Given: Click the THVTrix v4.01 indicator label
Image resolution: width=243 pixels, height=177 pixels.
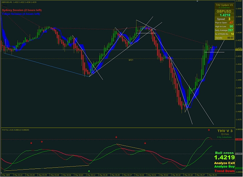Looking at the screenshot, I should click(x=15, y=130).
